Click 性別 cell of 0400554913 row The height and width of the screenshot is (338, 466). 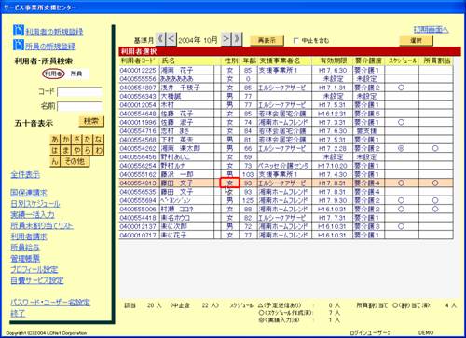[x=230, y=183]
